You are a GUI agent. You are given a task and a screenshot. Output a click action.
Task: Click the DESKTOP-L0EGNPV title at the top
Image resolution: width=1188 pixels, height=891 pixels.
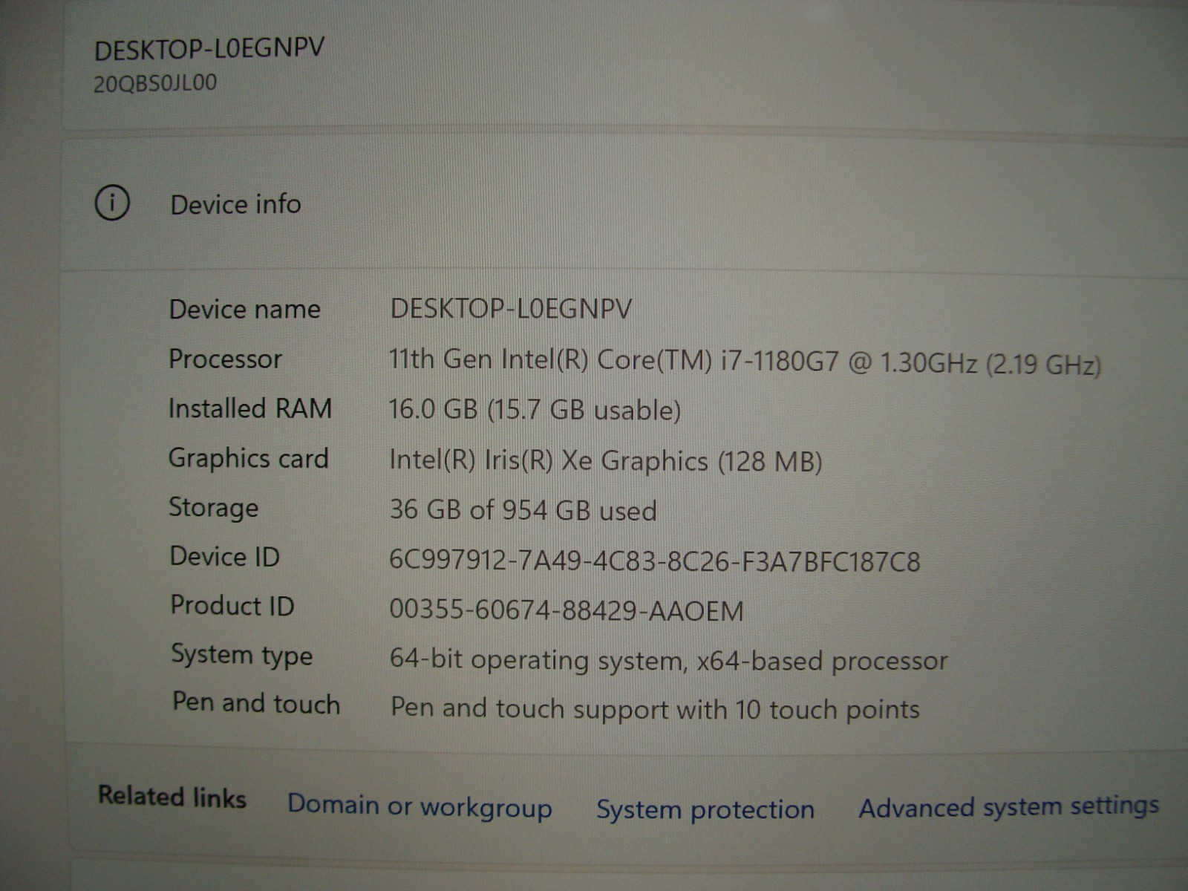click(x=209, y=49)
